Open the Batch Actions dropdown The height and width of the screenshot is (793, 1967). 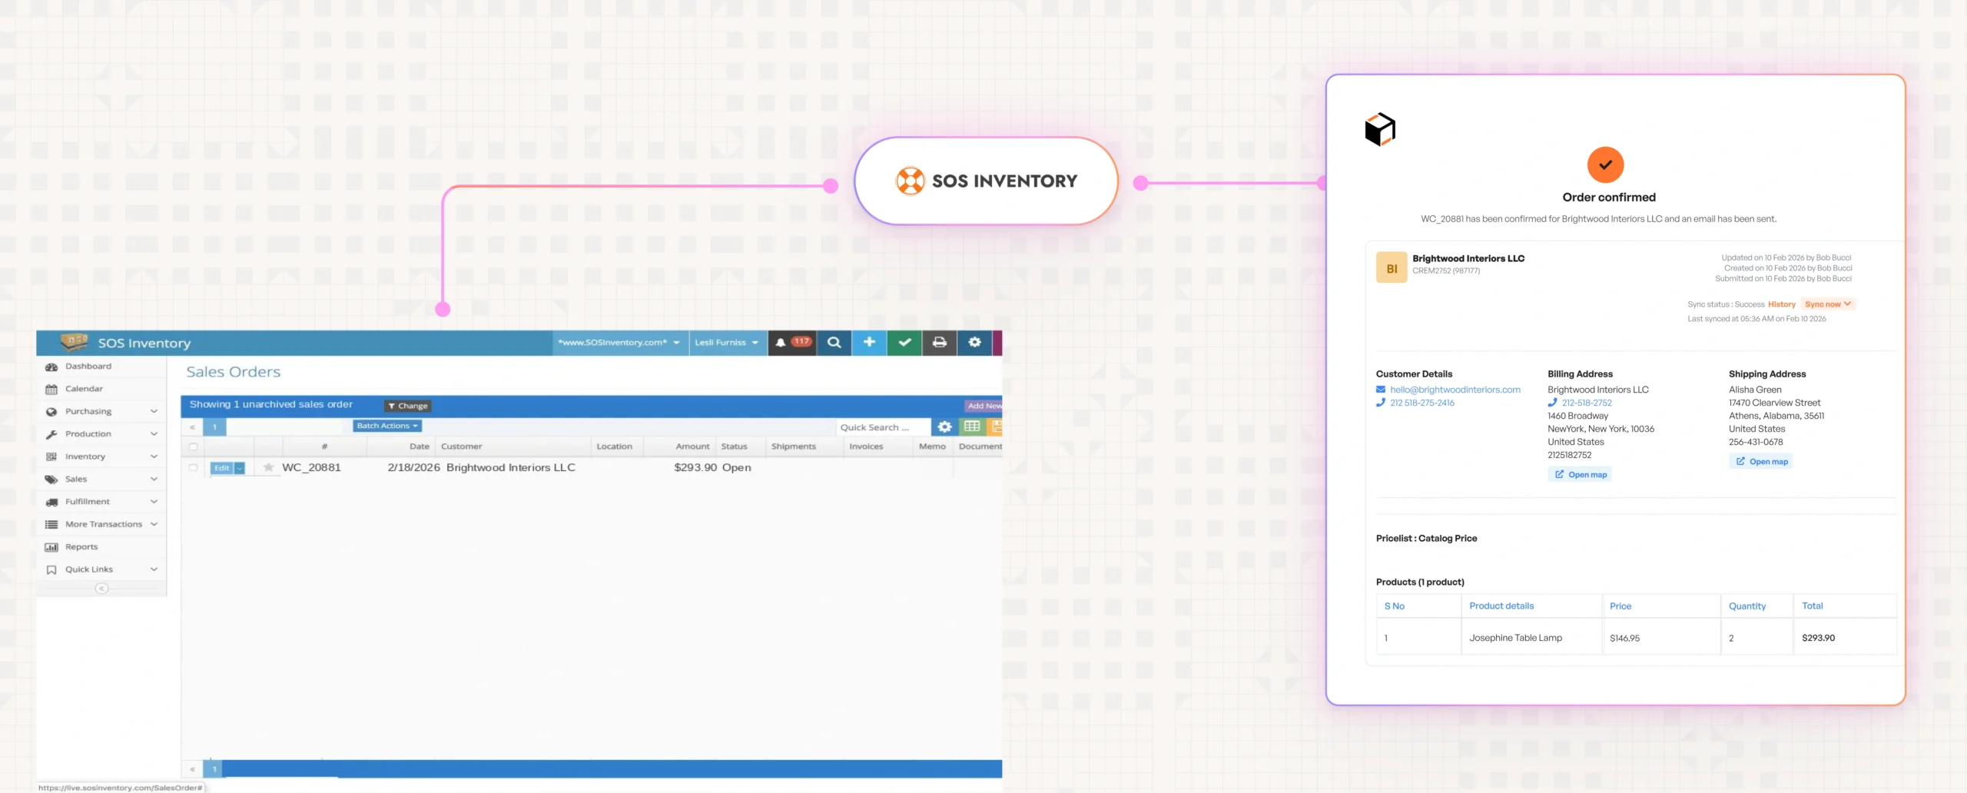click(x=387, y=426)
